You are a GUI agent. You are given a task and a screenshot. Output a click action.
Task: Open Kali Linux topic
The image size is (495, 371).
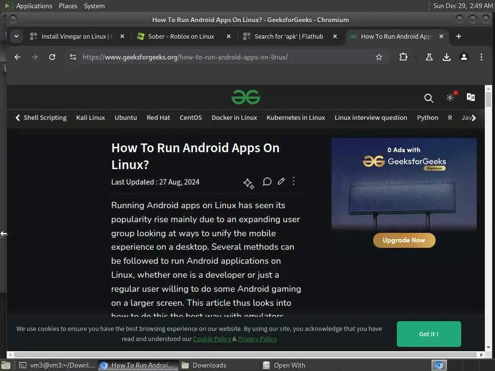pos(90,118)
